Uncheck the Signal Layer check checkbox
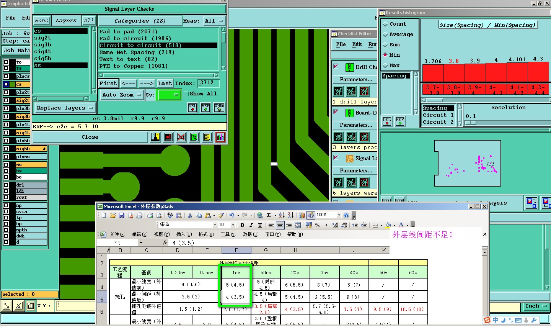551x326 pixels. [x=336, y=157]
